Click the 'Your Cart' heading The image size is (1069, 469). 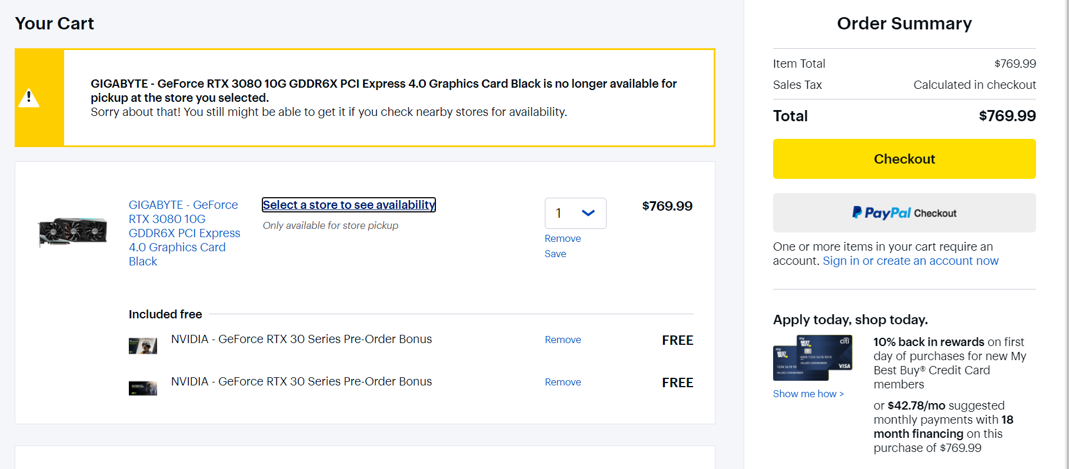(x=55, y=24)
